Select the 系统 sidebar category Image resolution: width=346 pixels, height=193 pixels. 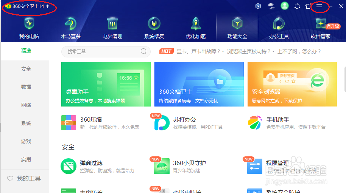26,123
